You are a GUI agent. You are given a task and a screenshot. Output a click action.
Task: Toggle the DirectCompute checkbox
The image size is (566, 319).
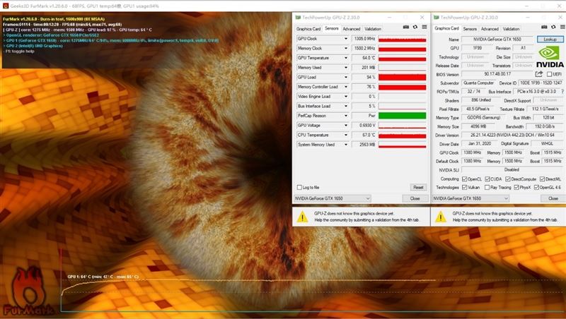(508, 179)
